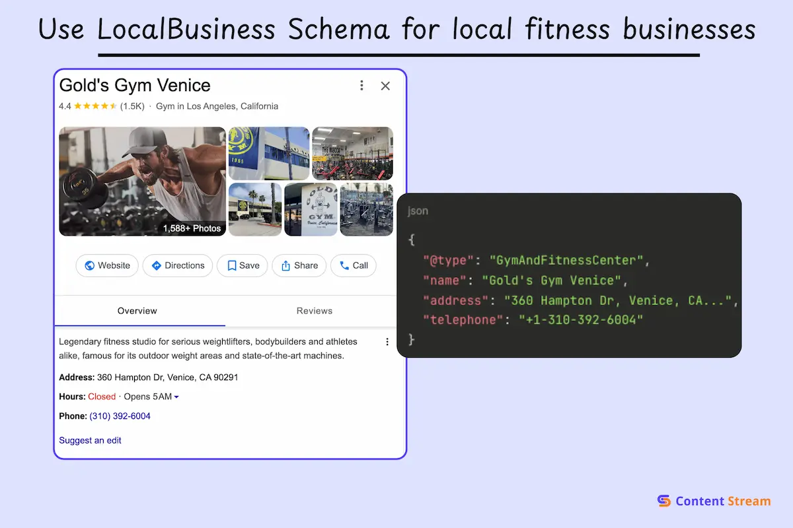The height and width of the screenshot is (528, 793).
Task: Open the main weightlifter photo with 1,588+ Photos
Action: (142, 181)
